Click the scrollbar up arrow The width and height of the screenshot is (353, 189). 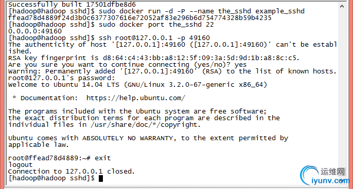point(342,6)
